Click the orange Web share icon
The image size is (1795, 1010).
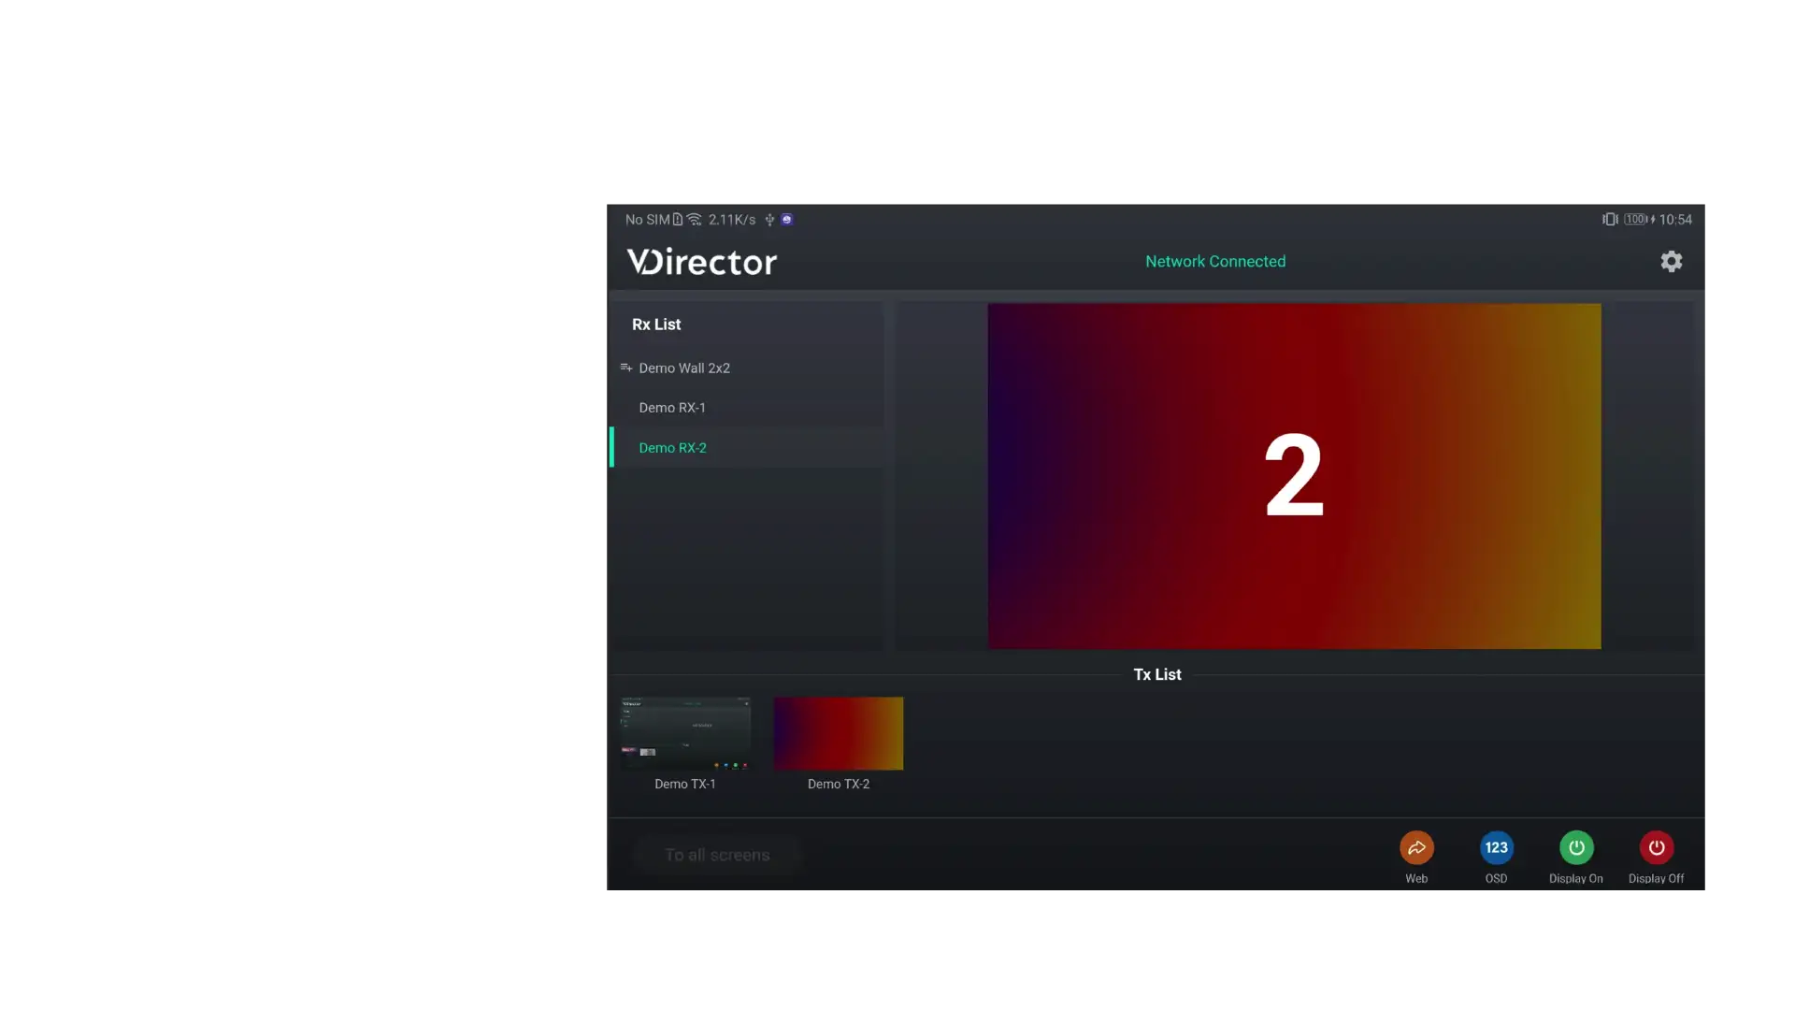1416,847
